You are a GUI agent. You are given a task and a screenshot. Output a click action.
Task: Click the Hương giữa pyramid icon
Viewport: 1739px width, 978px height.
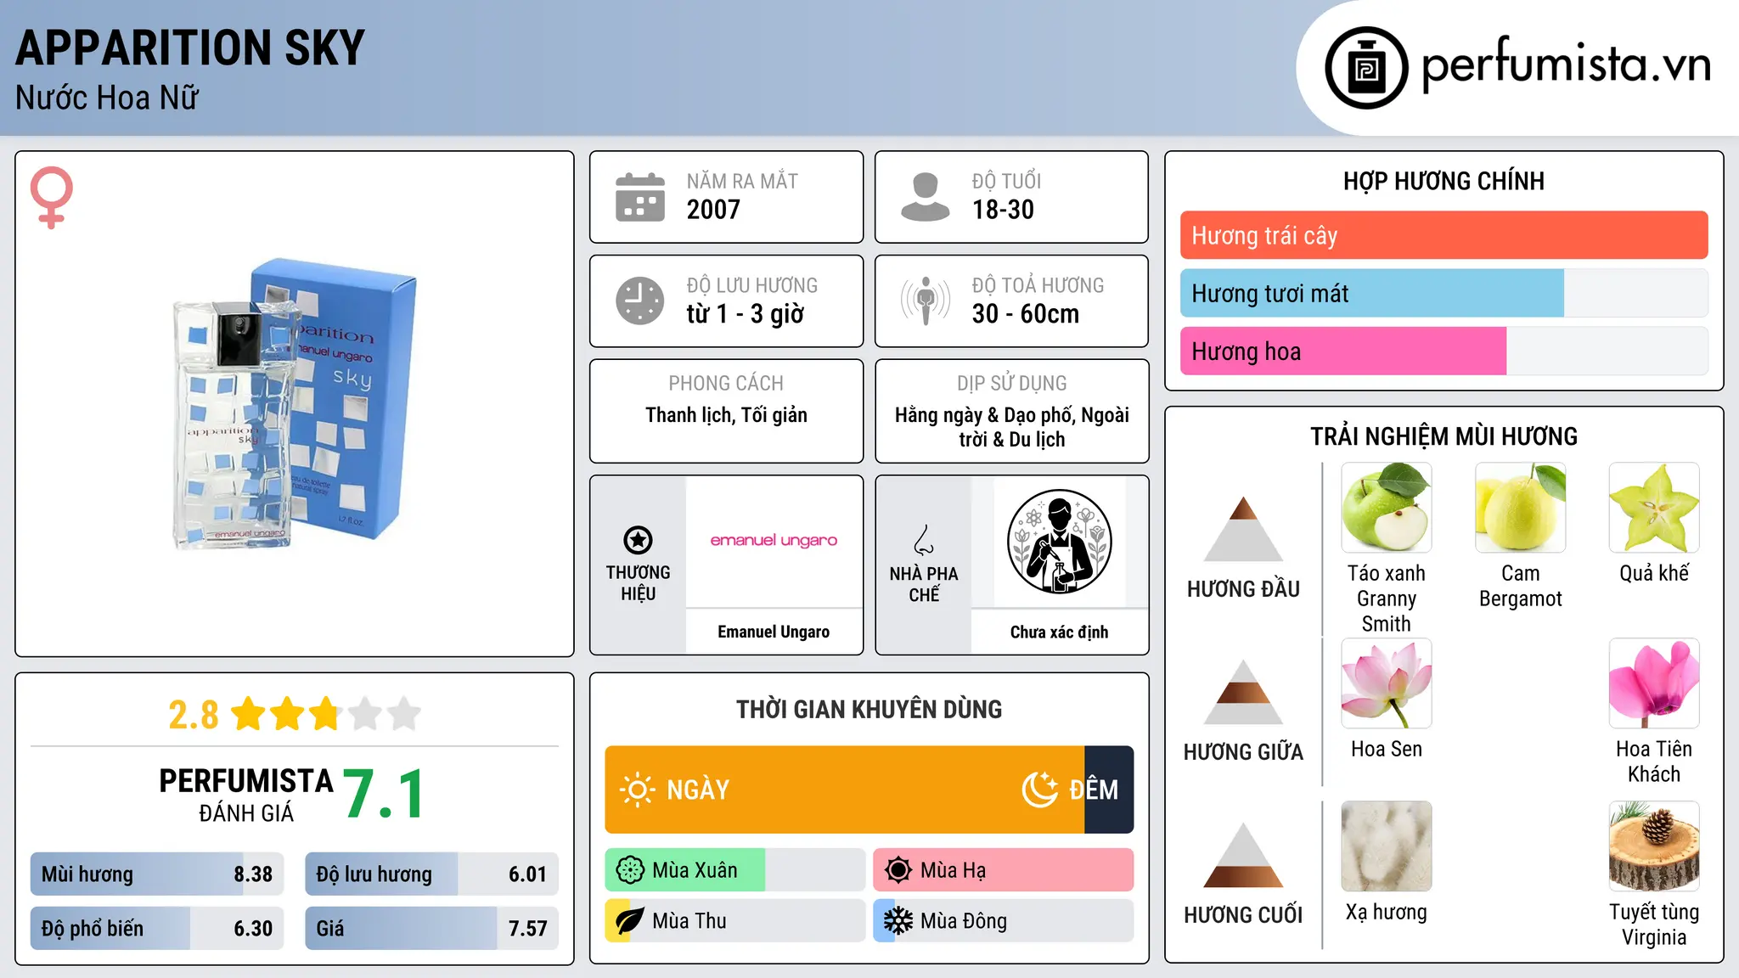[x=1243, y=692]
